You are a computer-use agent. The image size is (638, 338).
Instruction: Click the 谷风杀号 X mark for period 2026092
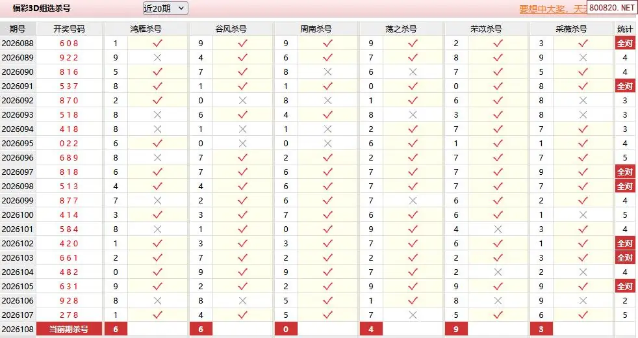242,100
